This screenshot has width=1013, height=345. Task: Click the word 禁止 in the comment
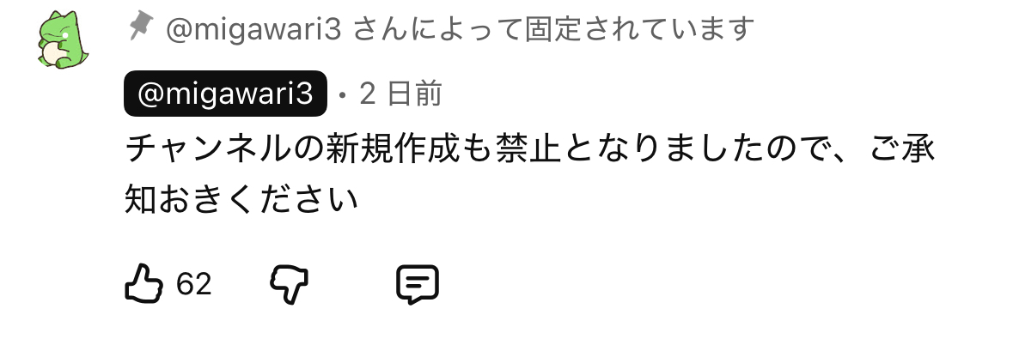(518, 149)
